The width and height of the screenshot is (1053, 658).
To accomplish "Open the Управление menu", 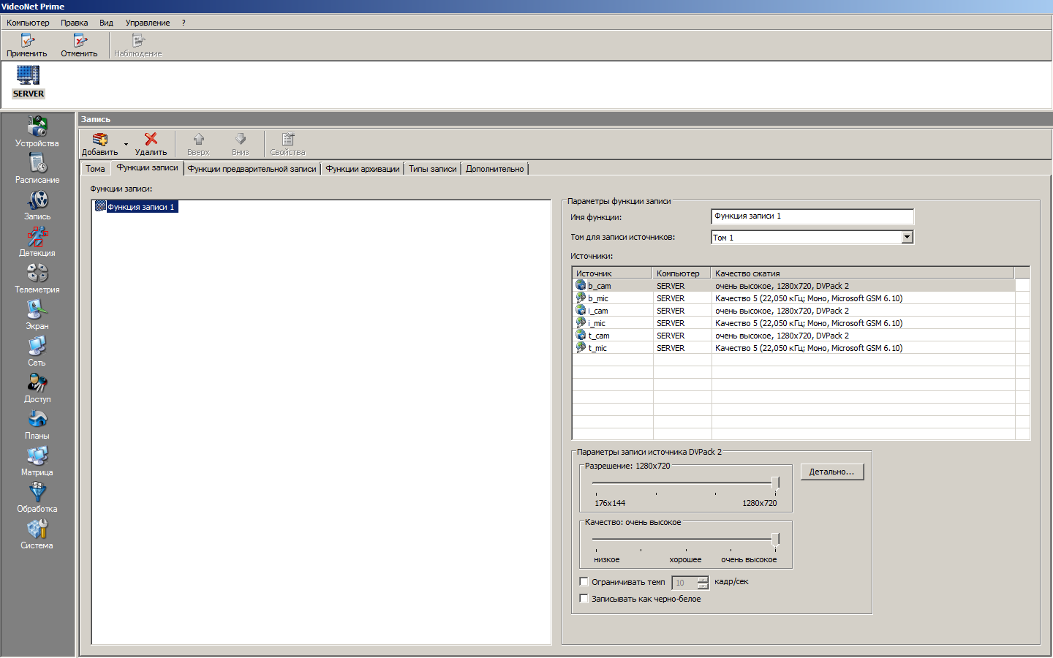I will pyautogui.click(x=147, y=23).
